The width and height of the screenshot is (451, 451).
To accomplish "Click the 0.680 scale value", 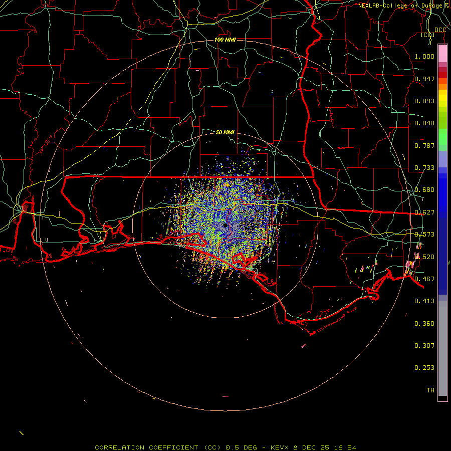I will [x=424, y=190].
